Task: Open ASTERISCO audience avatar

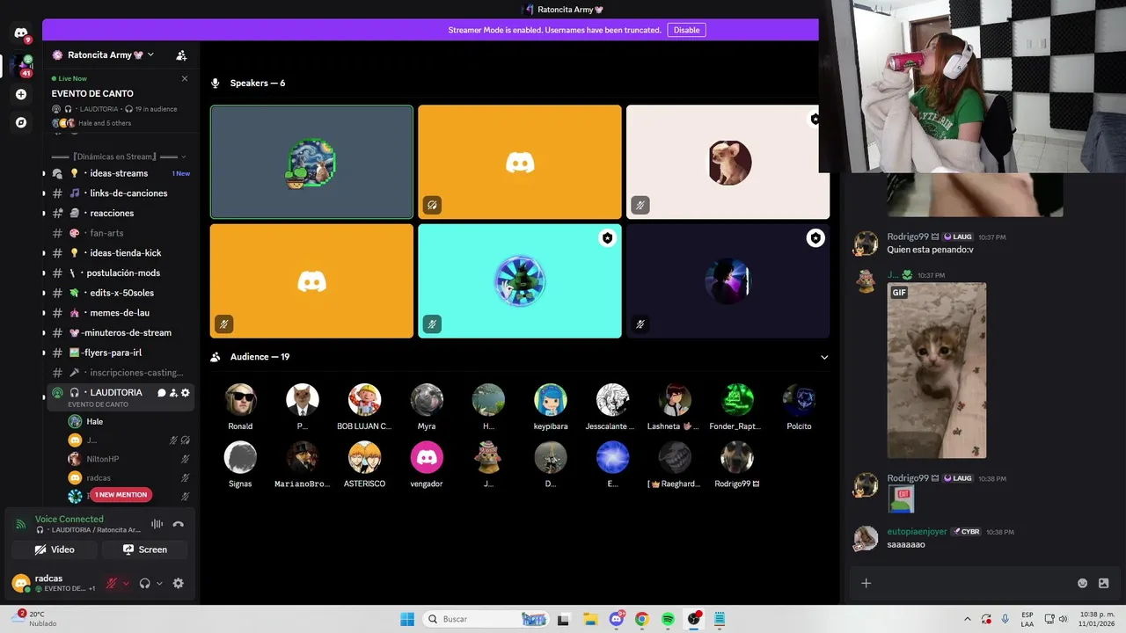Action: (x=364, y=457)
